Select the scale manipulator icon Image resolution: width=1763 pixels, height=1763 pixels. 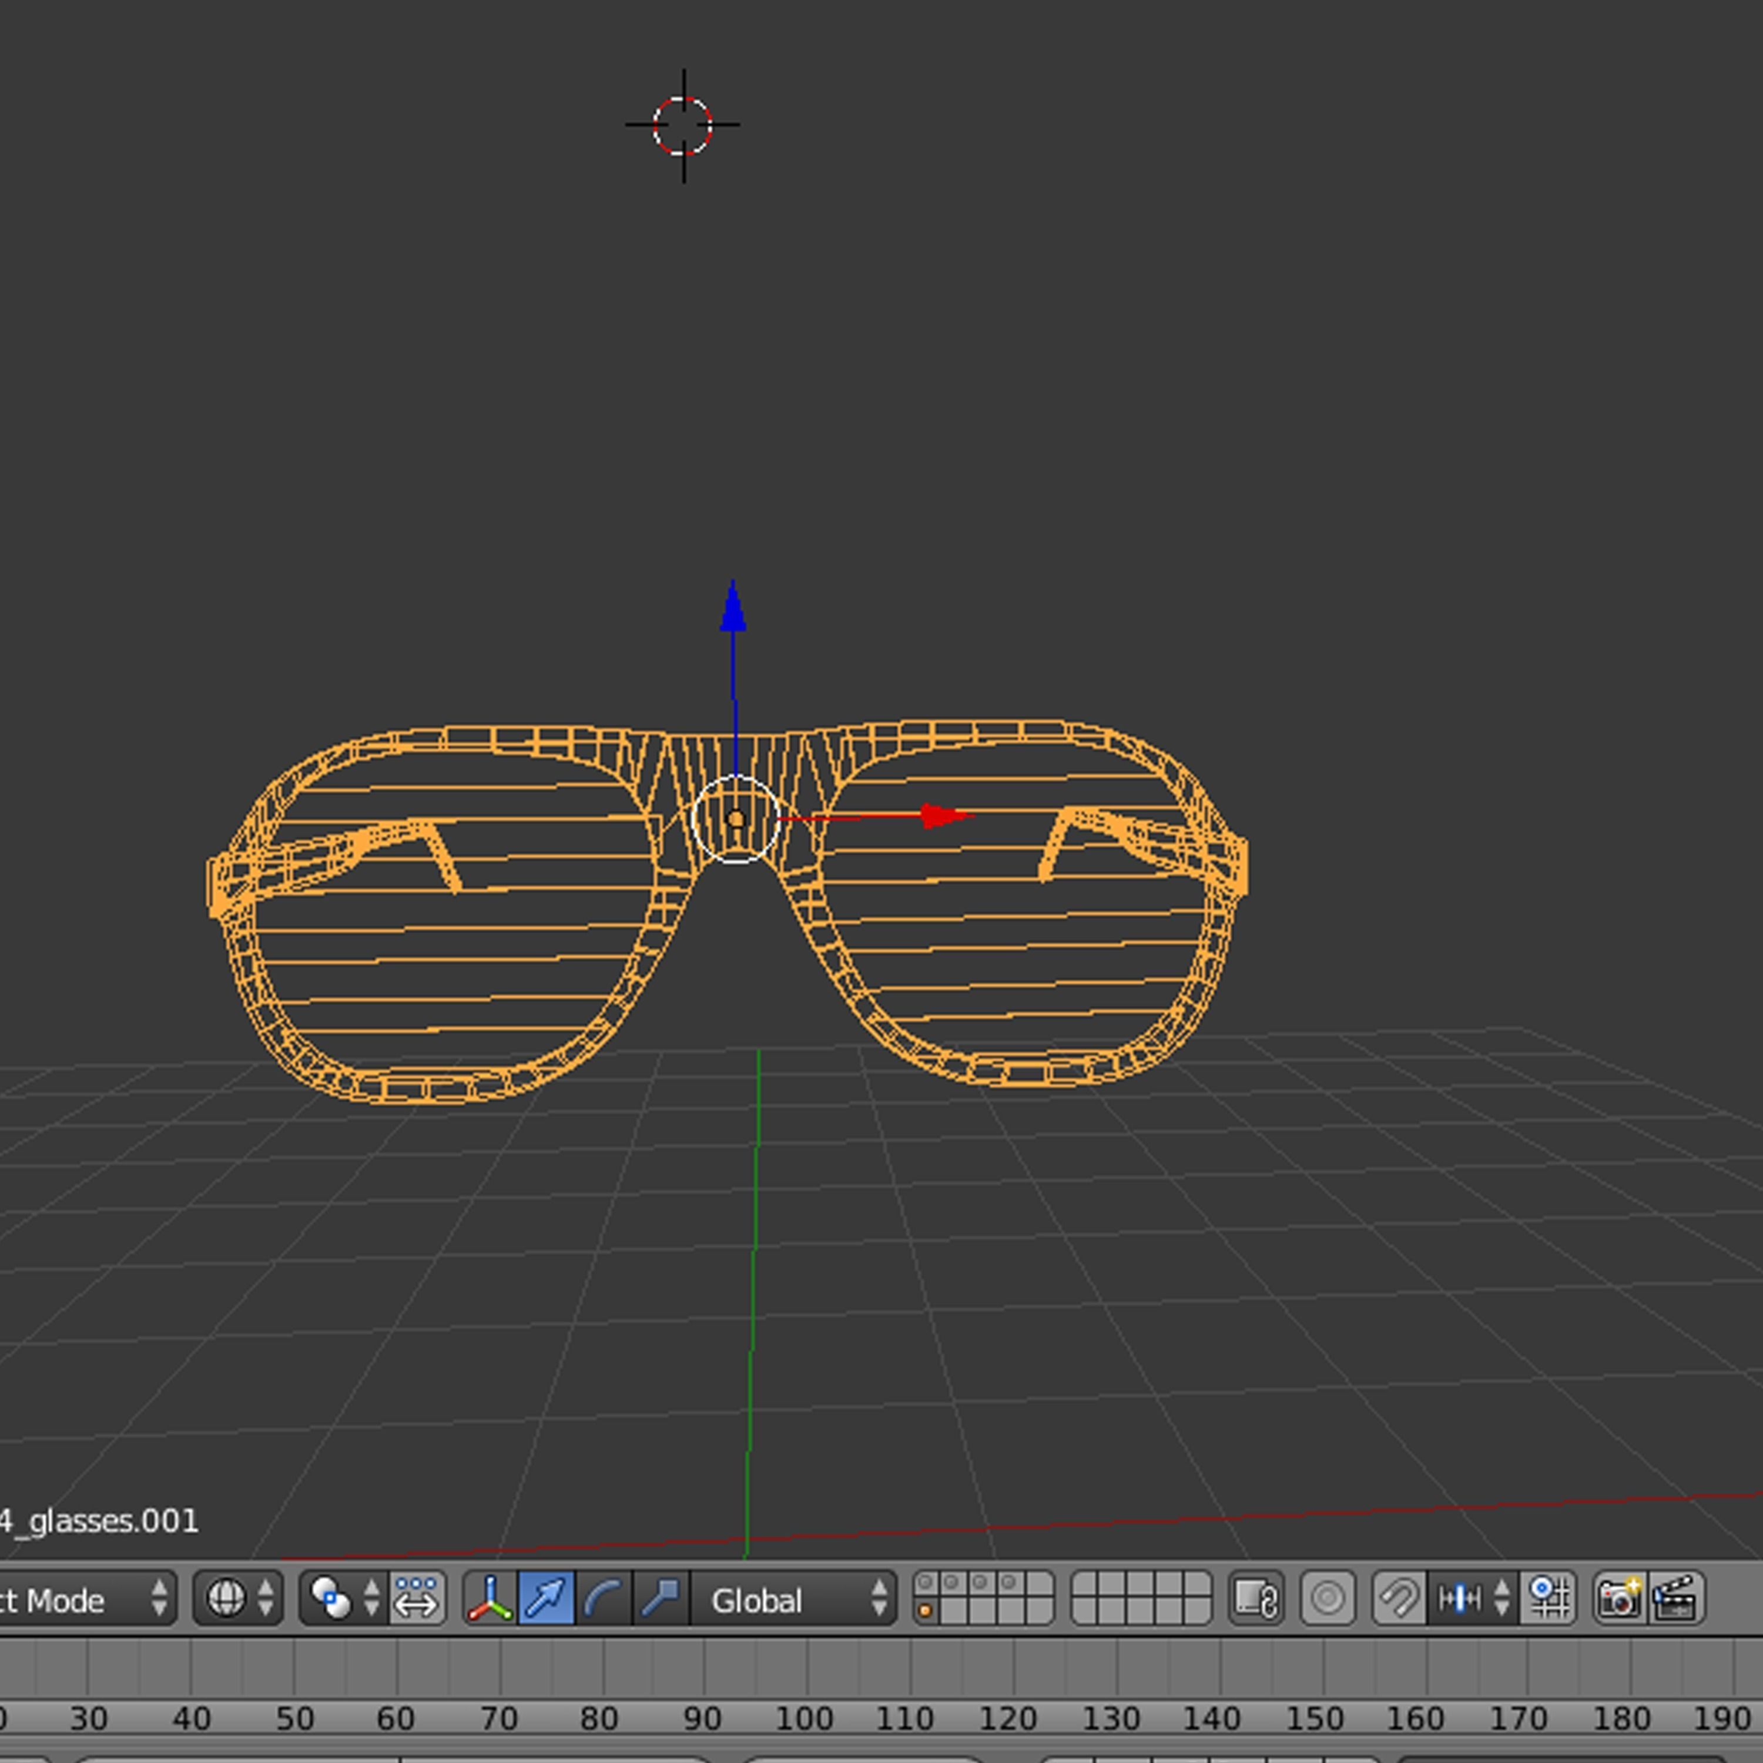coord(659,1598)
